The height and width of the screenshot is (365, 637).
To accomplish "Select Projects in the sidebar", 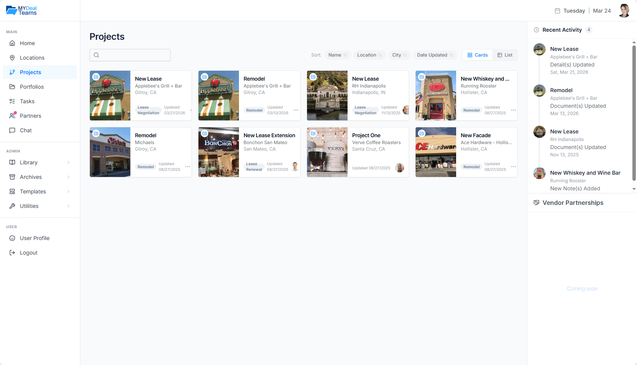I will coord(40,72).
